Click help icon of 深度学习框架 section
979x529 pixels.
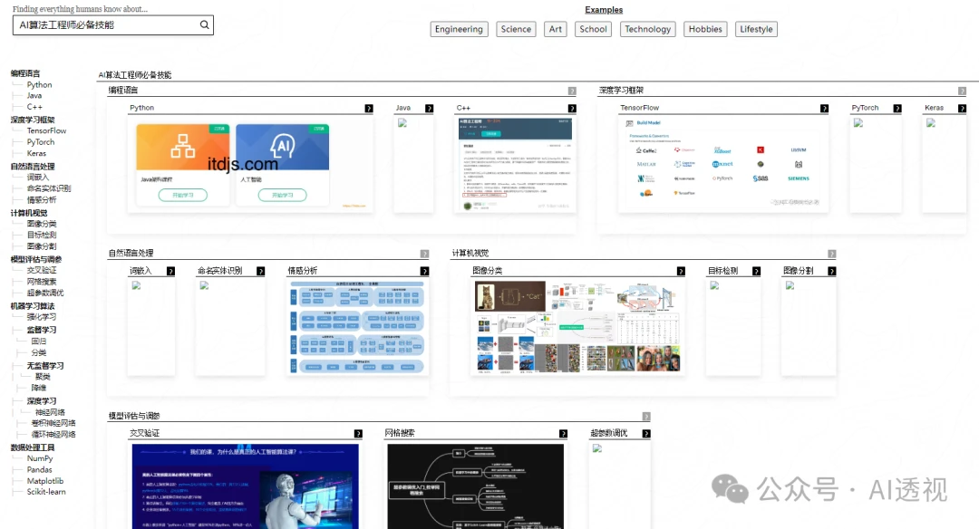(962, 91)
